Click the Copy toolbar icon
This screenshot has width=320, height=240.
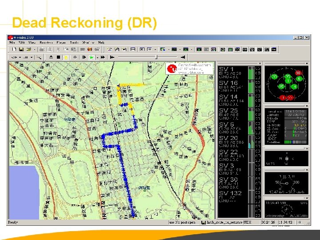point(66,49)
